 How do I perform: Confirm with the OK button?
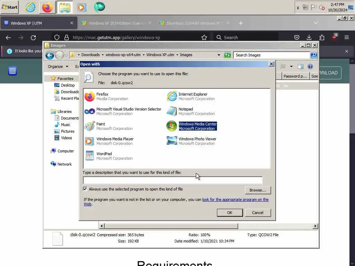click(x=230, y=213)
